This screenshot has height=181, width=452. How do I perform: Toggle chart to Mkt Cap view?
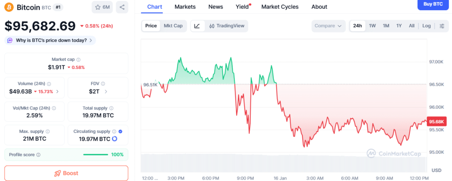pyautogui.click(x=173, y=26)
